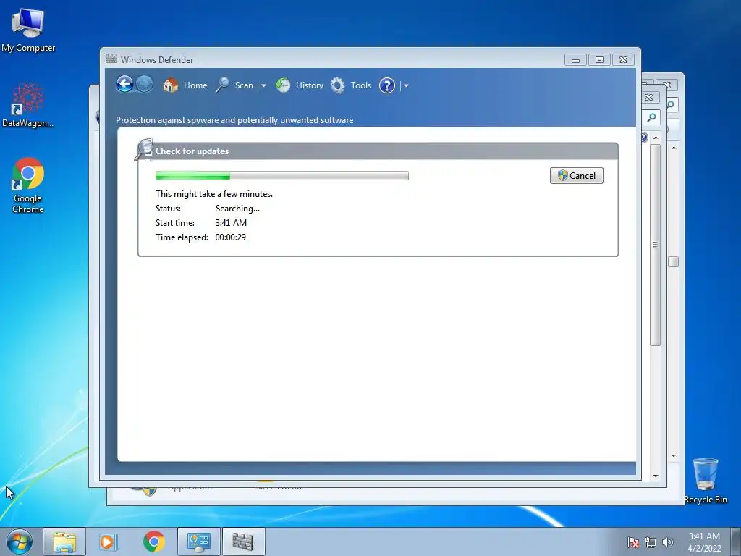Click the Forward arrow in Windows Defender

pos(145,84)
